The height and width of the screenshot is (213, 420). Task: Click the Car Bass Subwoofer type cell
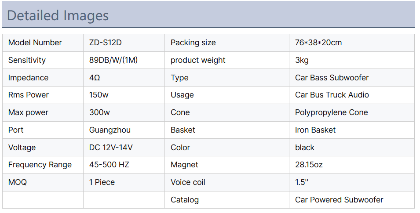[332, 78]
